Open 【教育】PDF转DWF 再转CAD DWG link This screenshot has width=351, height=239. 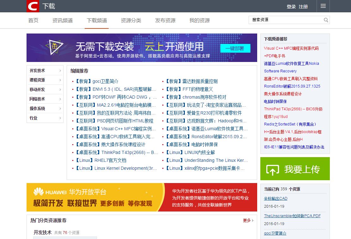[x=116, y=97]
